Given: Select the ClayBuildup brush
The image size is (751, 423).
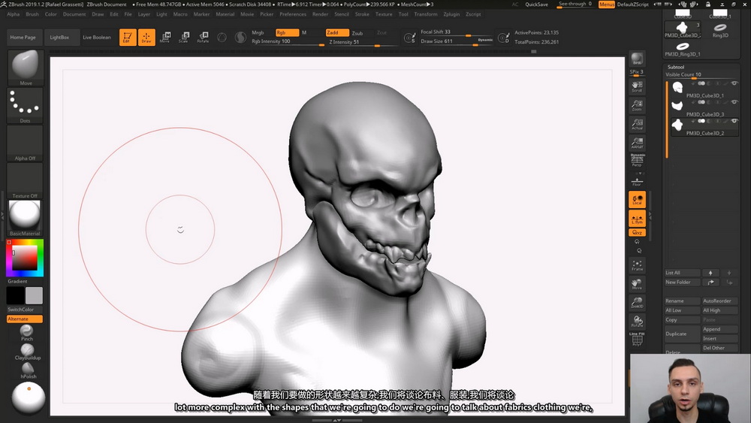Looking at the screenshot, I should pyautogui.click(x=27, y=352).
